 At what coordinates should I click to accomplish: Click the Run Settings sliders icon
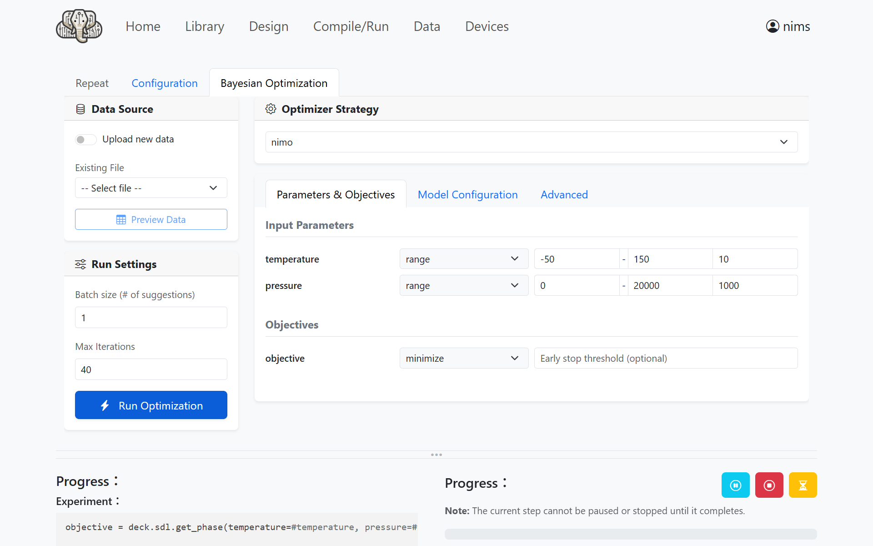[x=80, y=264]
